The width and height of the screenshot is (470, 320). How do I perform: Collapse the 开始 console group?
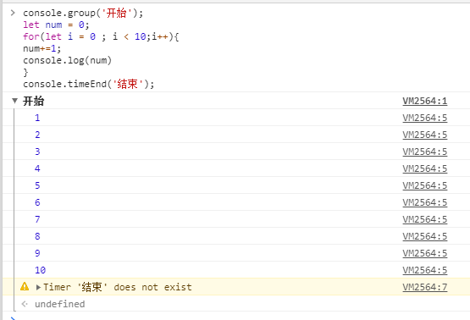click(x=14, y=101)
